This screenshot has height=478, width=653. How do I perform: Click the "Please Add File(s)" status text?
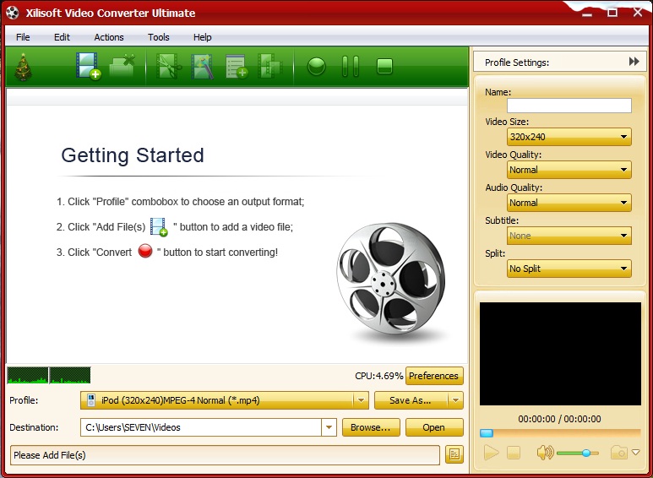(50, 455)
